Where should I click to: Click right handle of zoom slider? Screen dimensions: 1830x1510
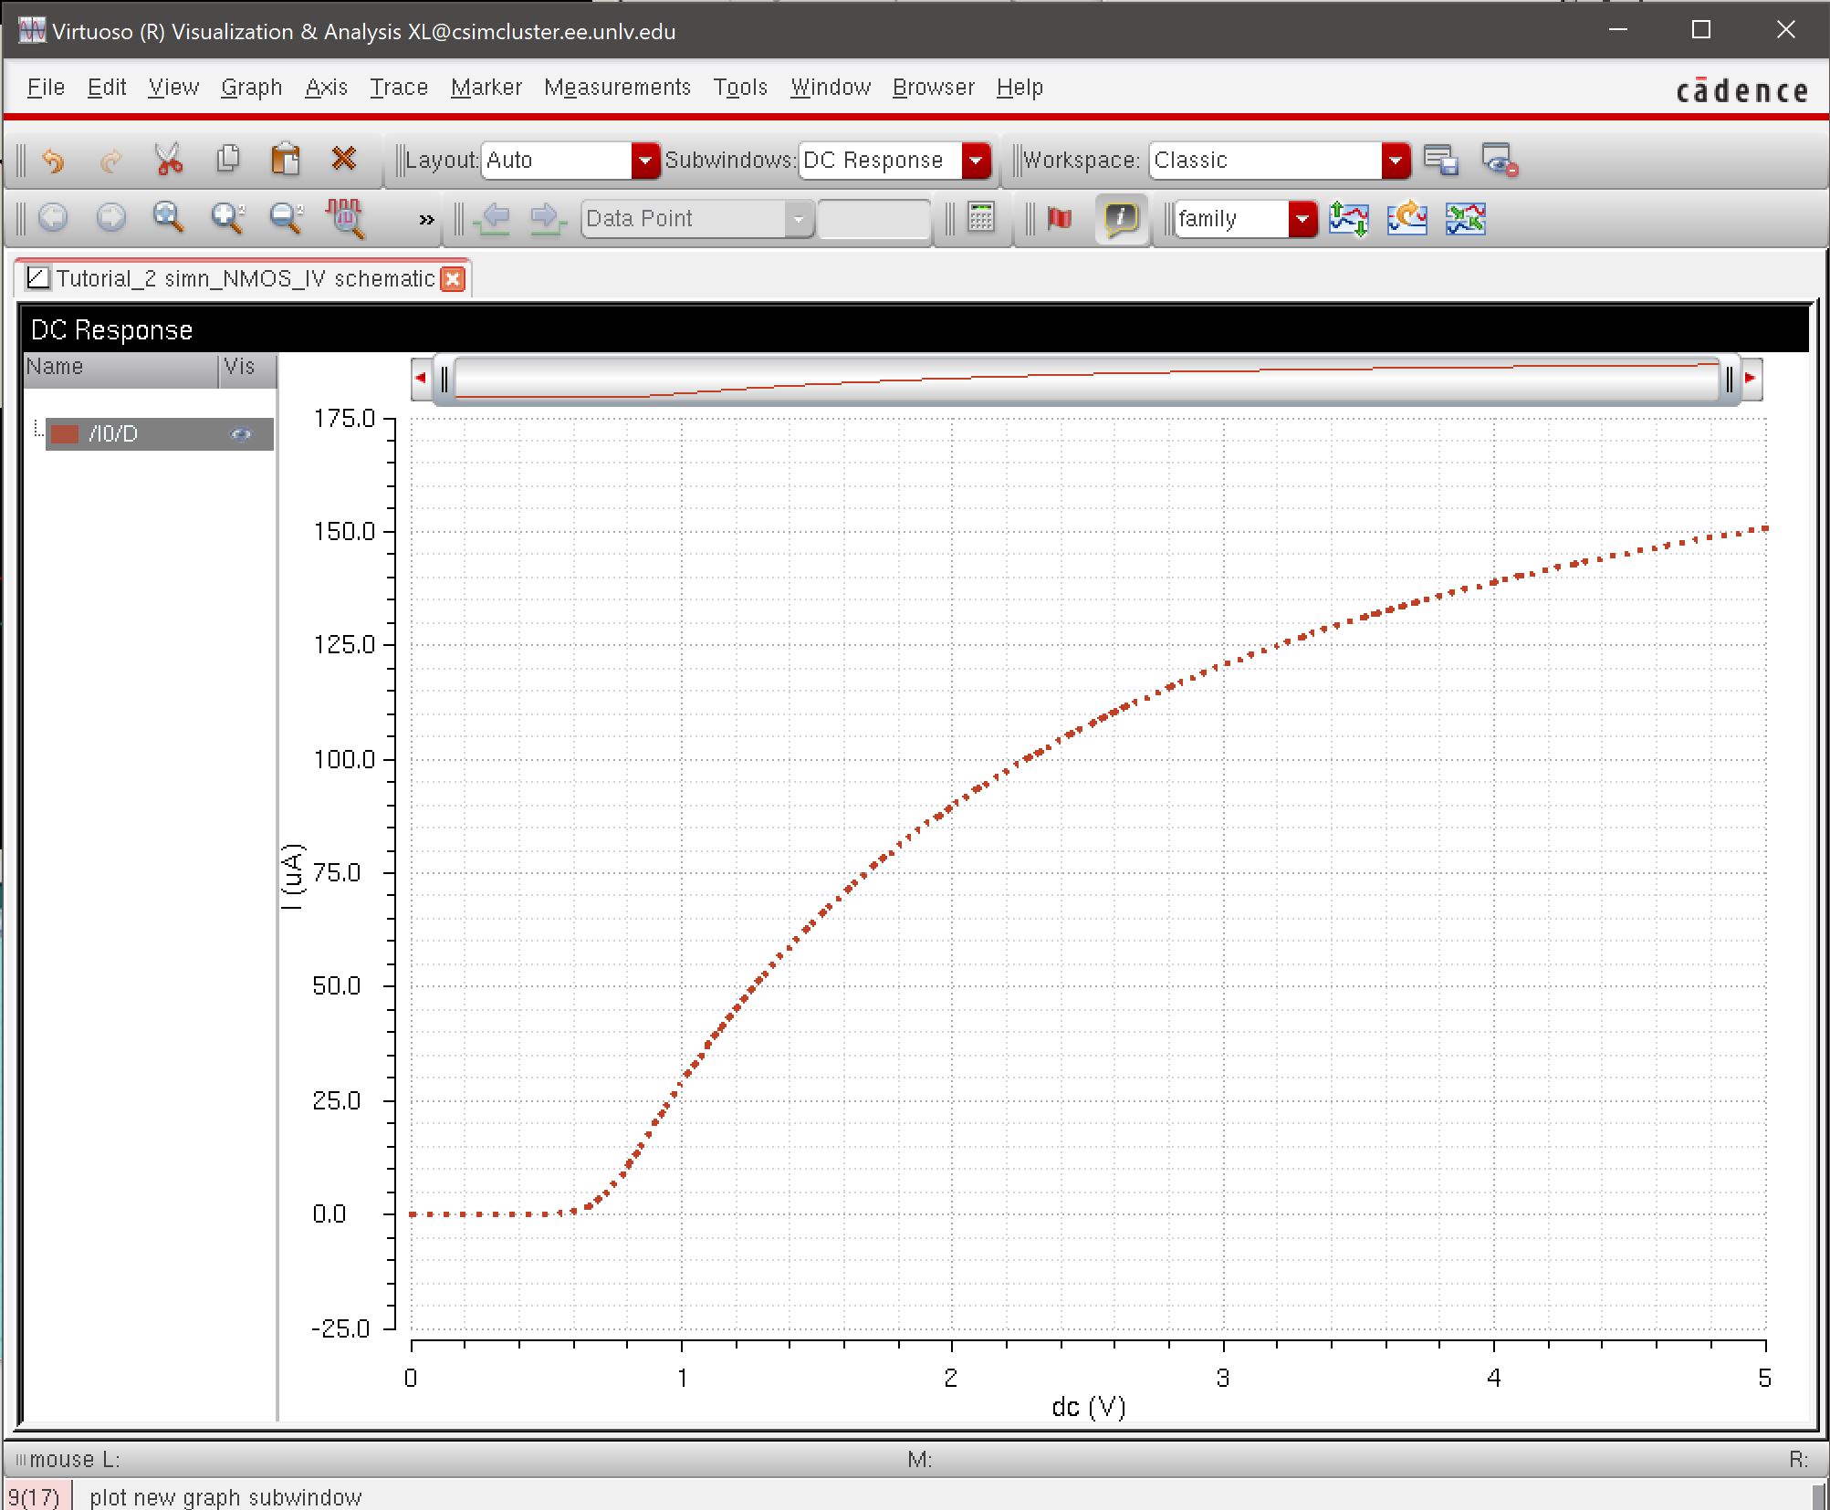1729,379
